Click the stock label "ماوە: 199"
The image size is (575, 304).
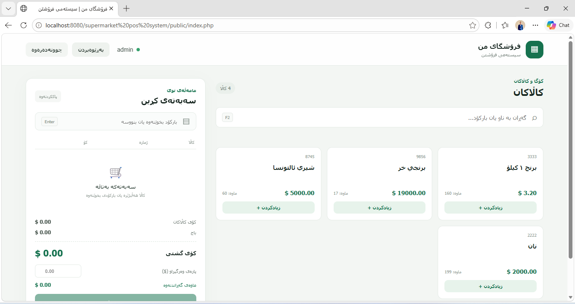point(453,272)
